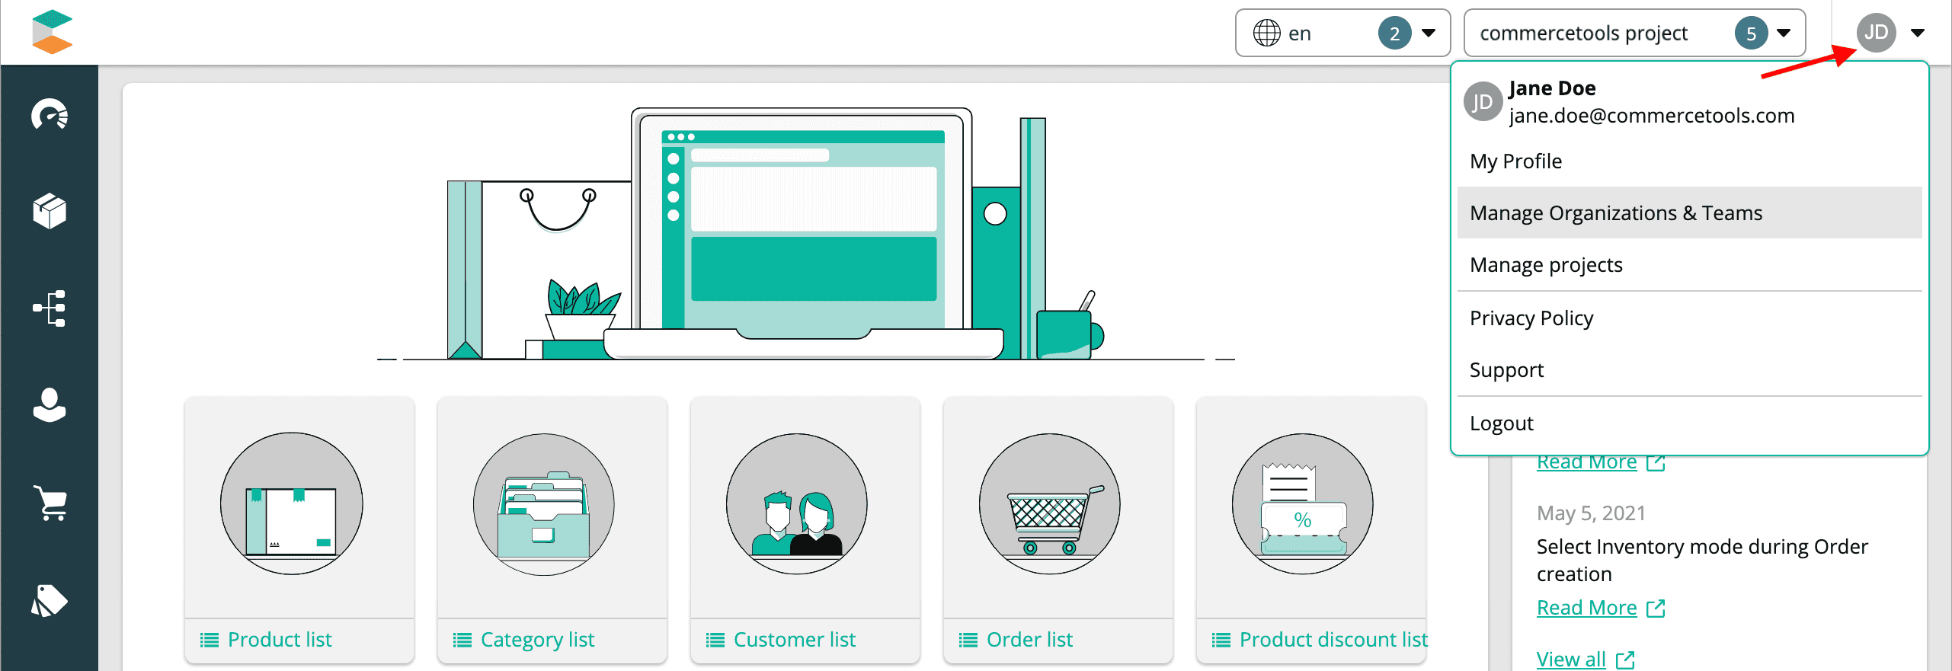
Task: Click Logout in the user menu
Action: [x=1501, y=423]
